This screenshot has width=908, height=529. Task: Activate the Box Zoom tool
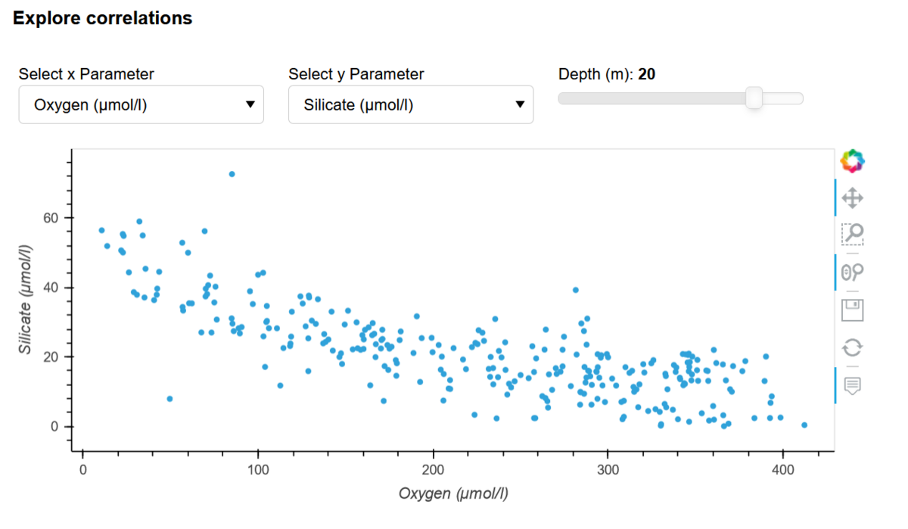[x=853, y=234]
